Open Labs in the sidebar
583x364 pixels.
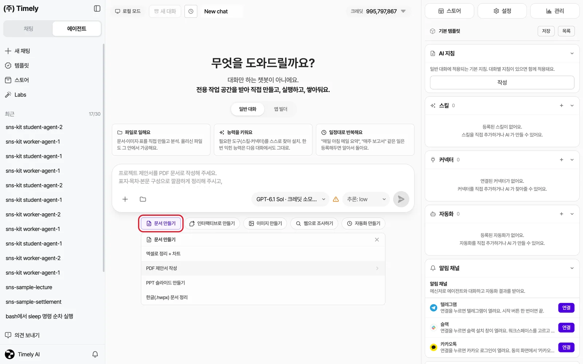click(x=15, y=95)
